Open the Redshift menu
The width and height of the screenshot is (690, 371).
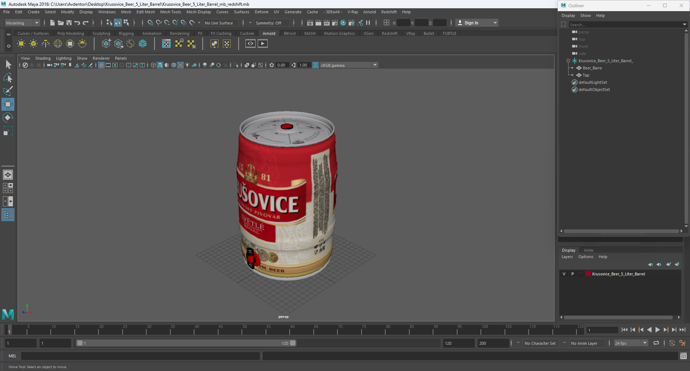click(x=389, y=12)
